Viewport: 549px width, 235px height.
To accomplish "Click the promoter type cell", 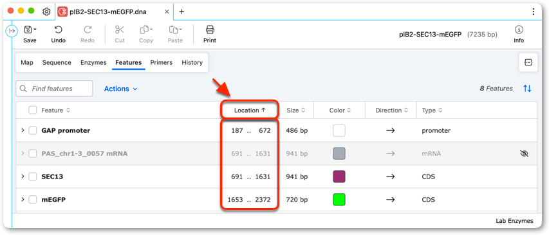I will [x=436, y=130].
